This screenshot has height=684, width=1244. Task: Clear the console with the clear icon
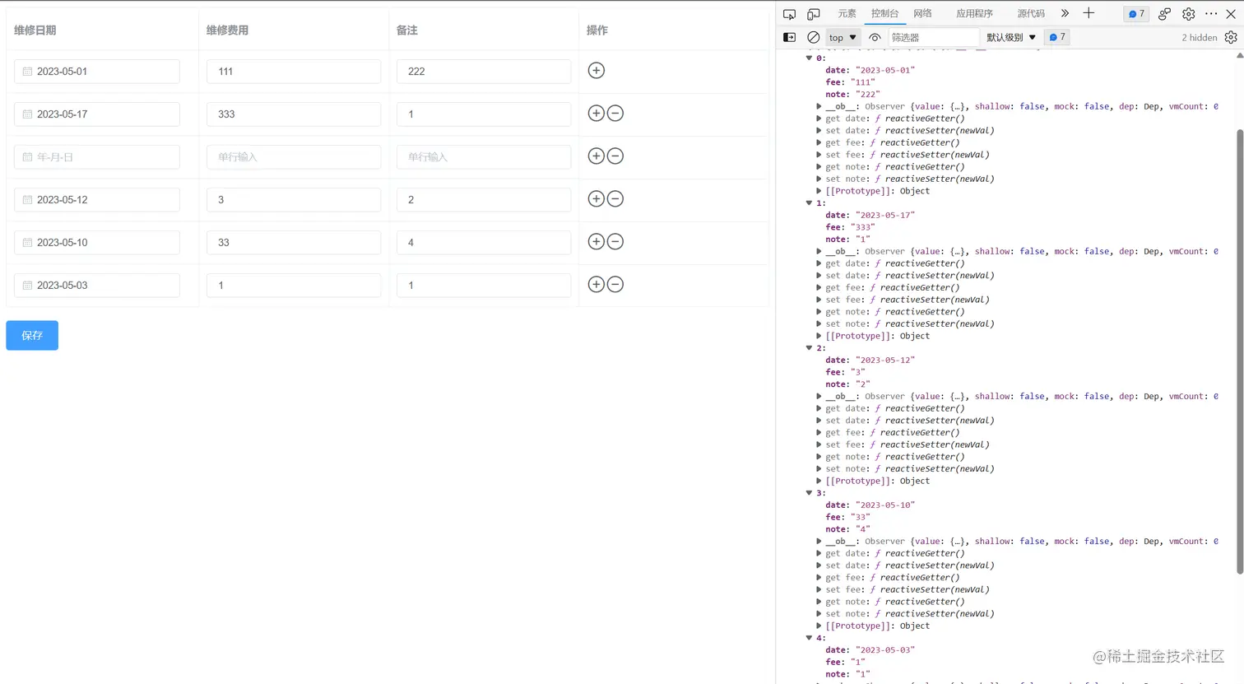click(813, 37)
